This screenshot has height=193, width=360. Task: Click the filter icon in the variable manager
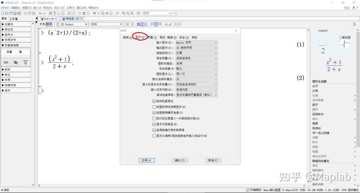pos(25,62)
